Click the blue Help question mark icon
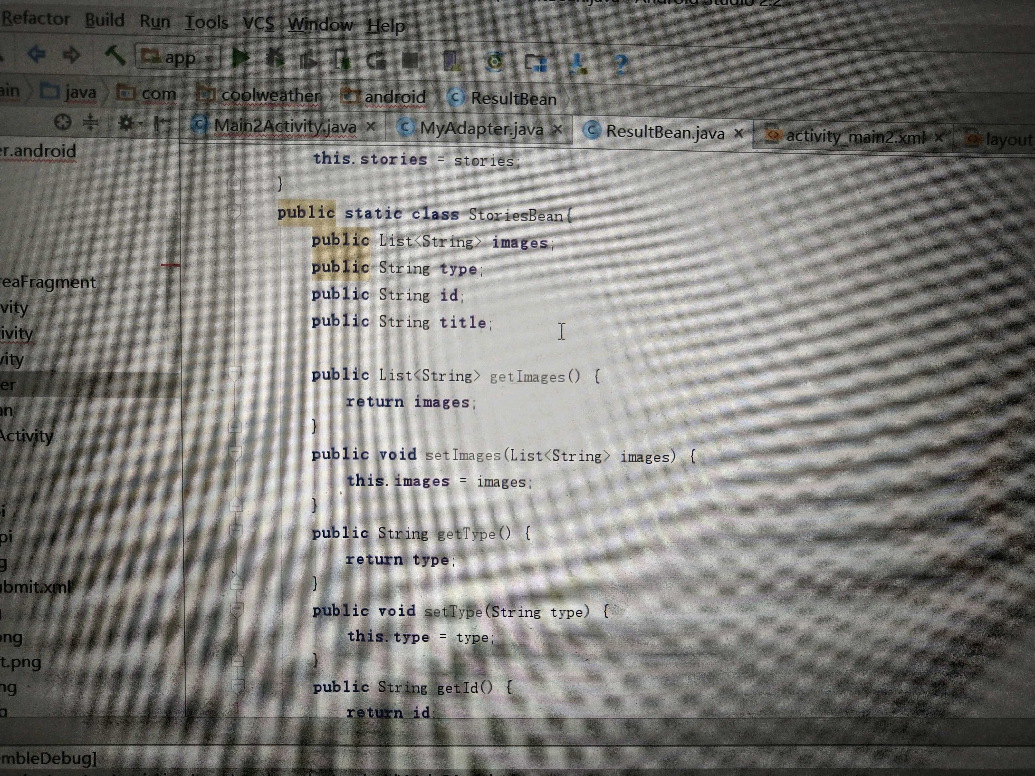The image size is (1035, 776). [620, 64]
